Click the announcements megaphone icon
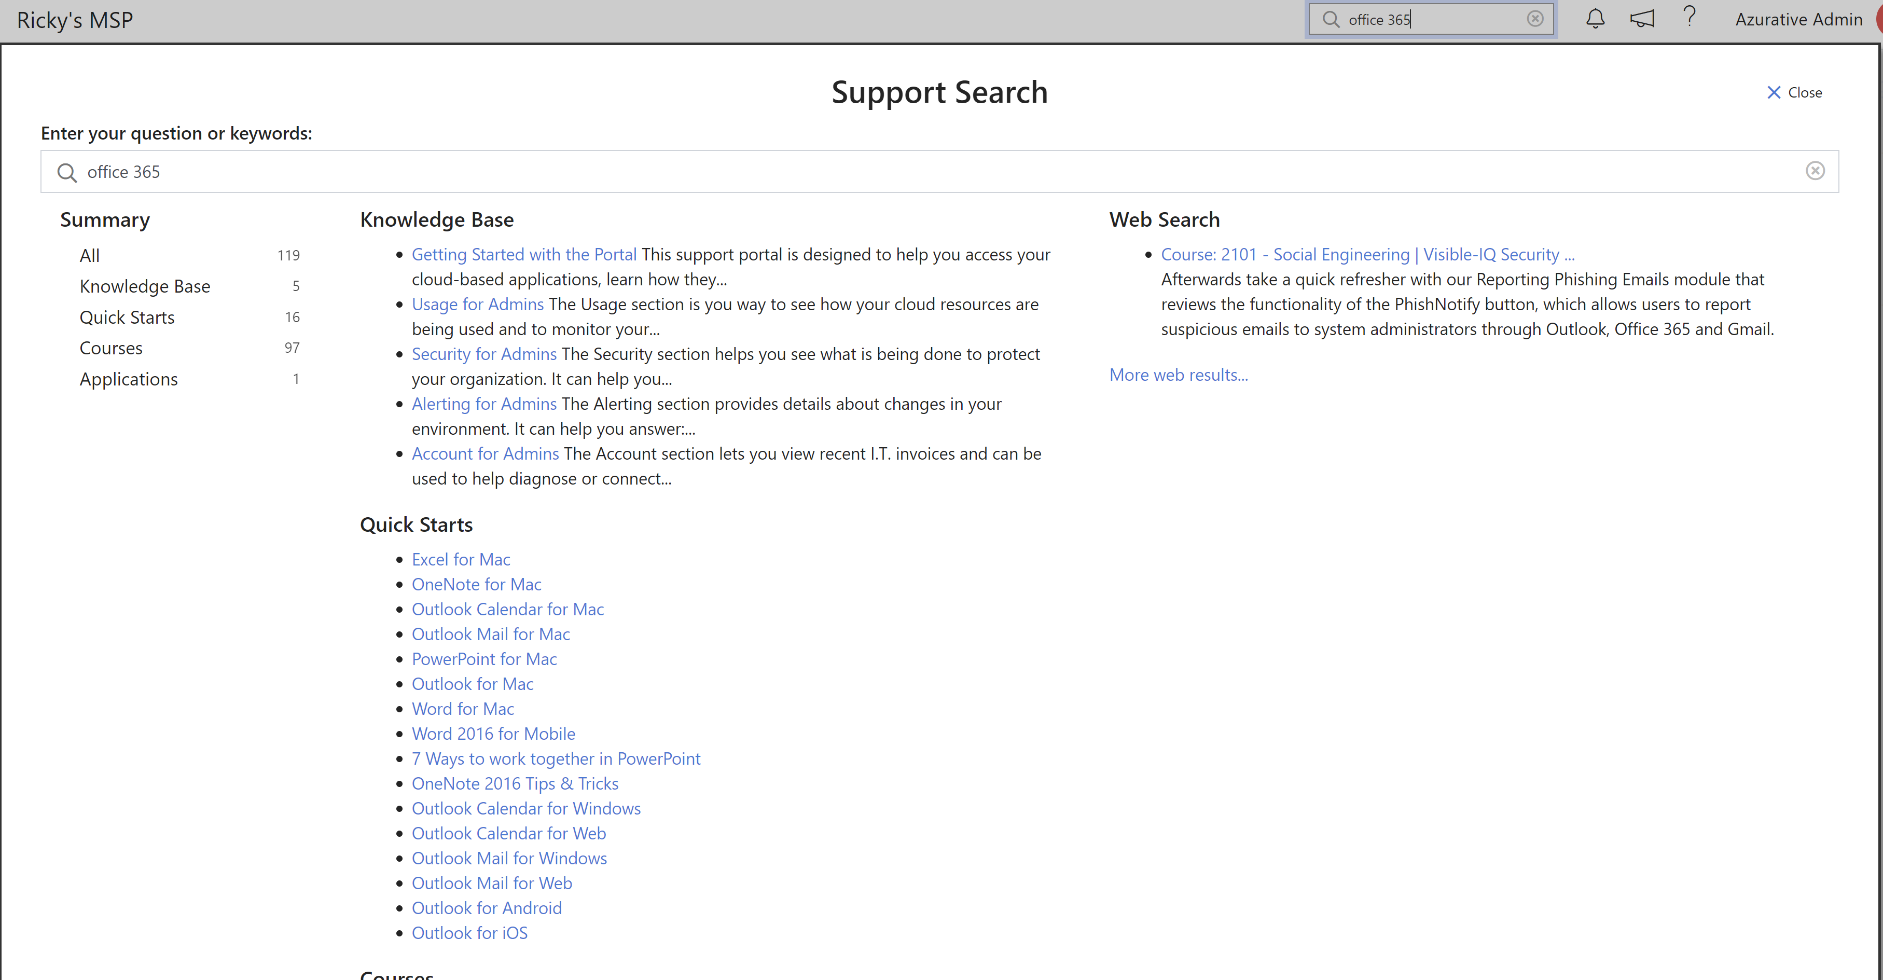1883x980 pixels. tap(1642, 18)
